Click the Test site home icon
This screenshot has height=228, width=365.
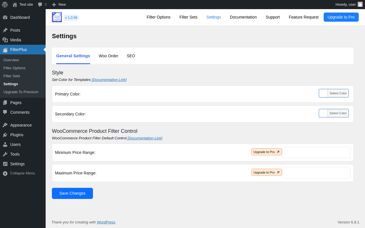[15, 5]
